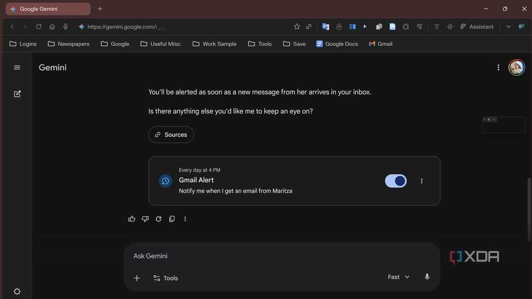Copy the page link icon in address bar
The image size is (532, 299).
309,27
